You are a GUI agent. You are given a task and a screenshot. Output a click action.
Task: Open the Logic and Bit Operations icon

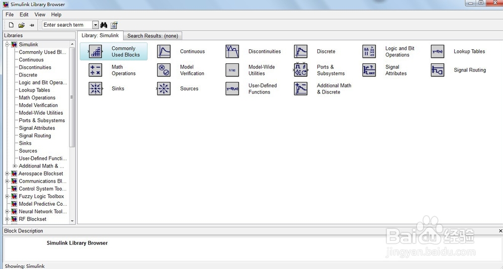(369, 51)
